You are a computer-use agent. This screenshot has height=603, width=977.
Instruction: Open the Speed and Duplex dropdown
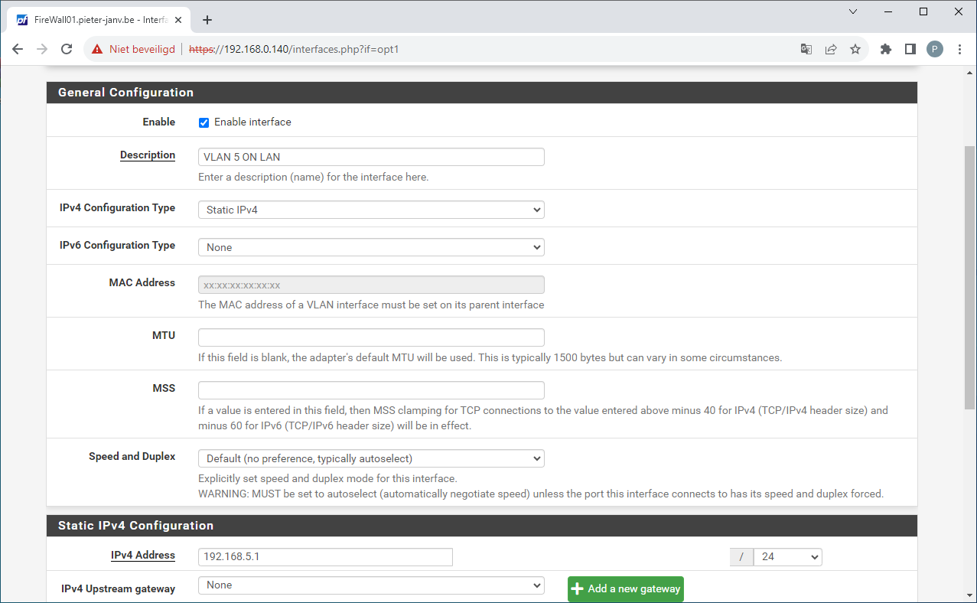[x=370, y=458]
